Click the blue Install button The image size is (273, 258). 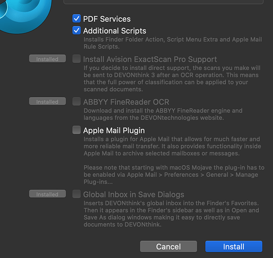tap(234, 247)
